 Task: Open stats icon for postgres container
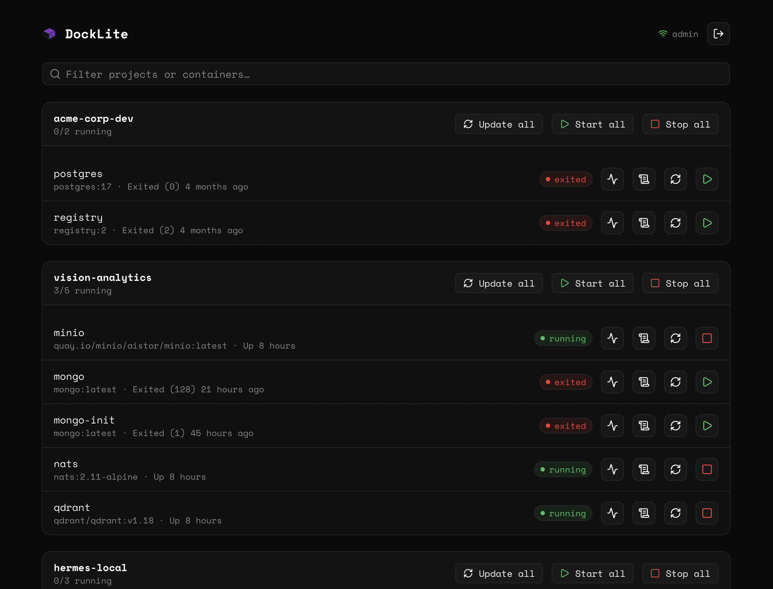coord(613,179)
